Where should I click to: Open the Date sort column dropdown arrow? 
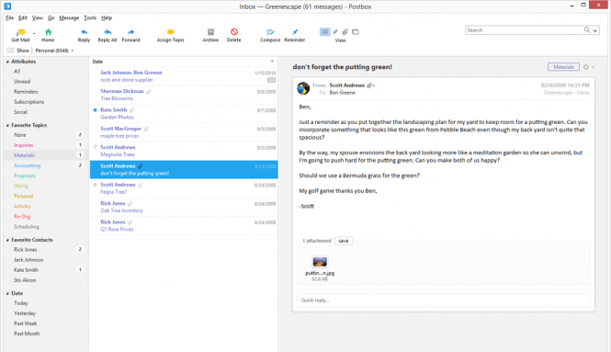tap(272, 62)
